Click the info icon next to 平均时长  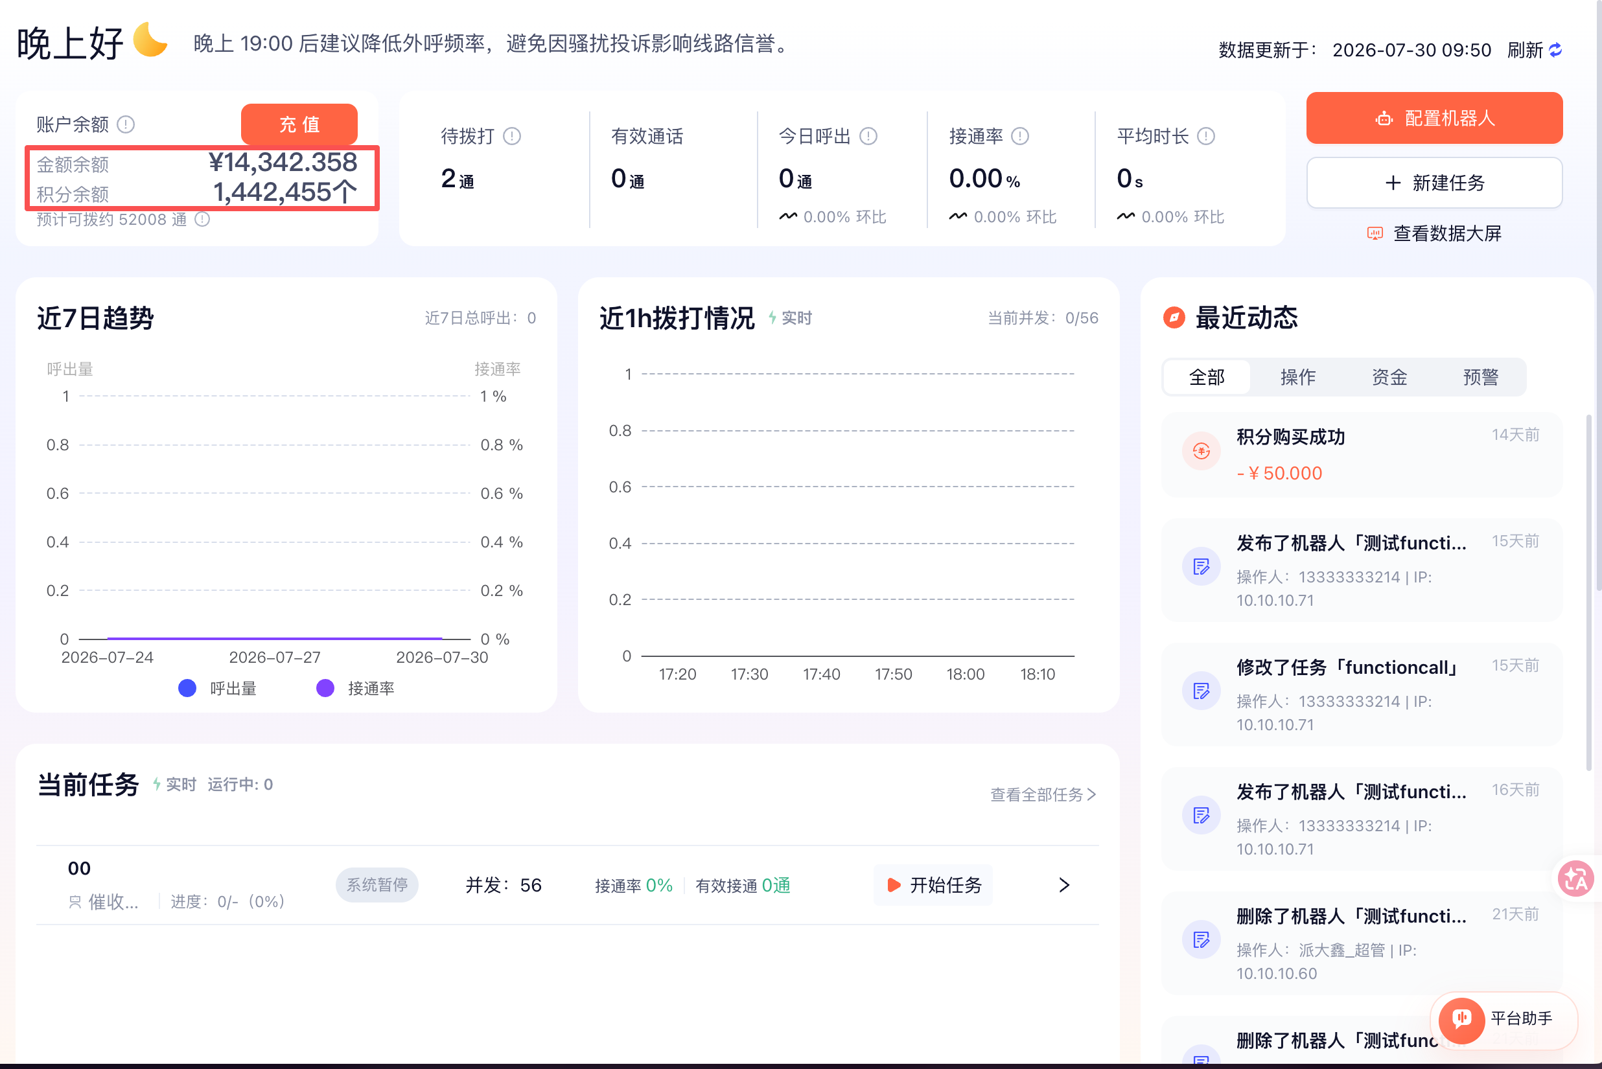tap(1206, 136)
